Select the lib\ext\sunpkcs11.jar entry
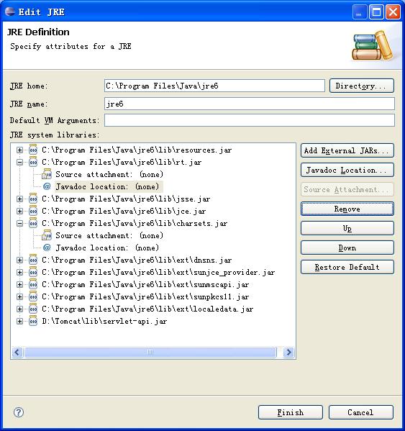405x431 pixels. [x=145, y=296]
